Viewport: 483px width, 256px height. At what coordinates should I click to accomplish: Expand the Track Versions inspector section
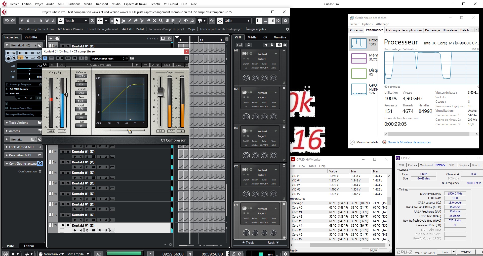pyautogui.click(x=7, y=123)
